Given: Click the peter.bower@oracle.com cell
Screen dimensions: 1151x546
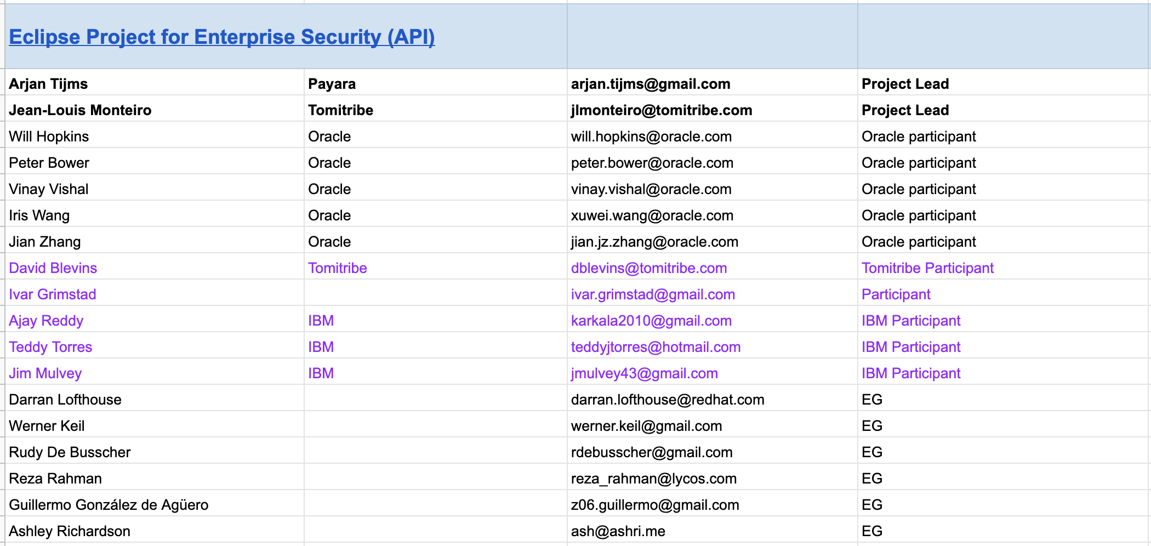Looking at the screenshot, I should (x=652, y=163).
